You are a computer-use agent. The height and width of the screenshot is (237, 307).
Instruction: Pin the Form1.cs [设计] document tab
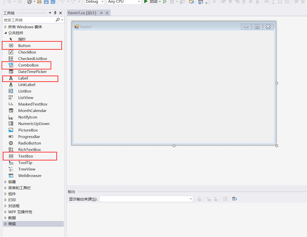[x=101, y=13]
